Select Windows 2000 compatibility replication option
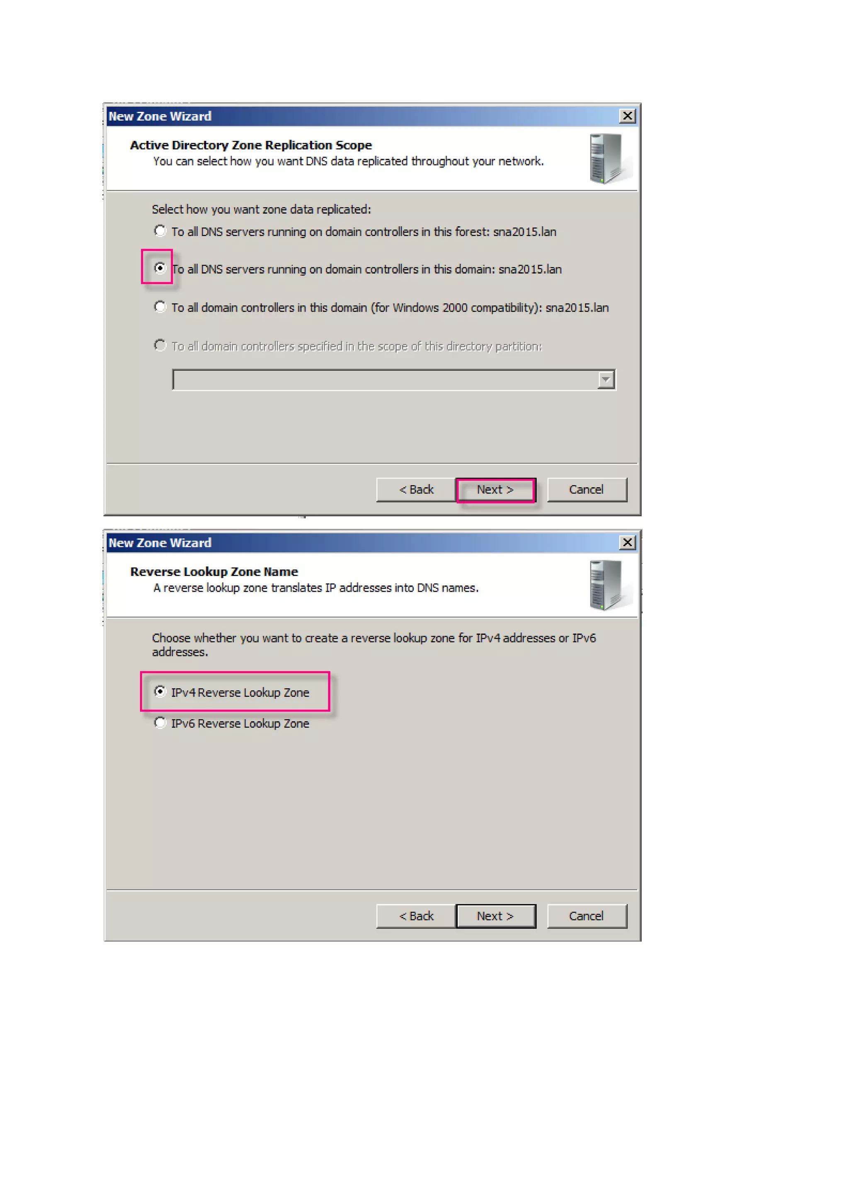Screen dimensions: 849x1200 [x=160, y=307]
